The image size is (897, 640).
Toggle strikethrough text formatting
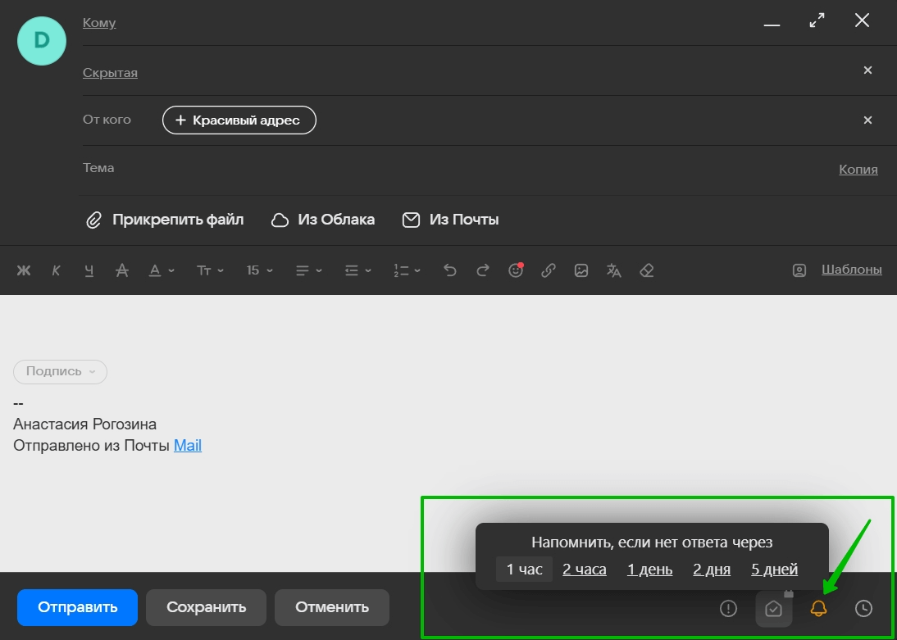(x=122, y=270)
